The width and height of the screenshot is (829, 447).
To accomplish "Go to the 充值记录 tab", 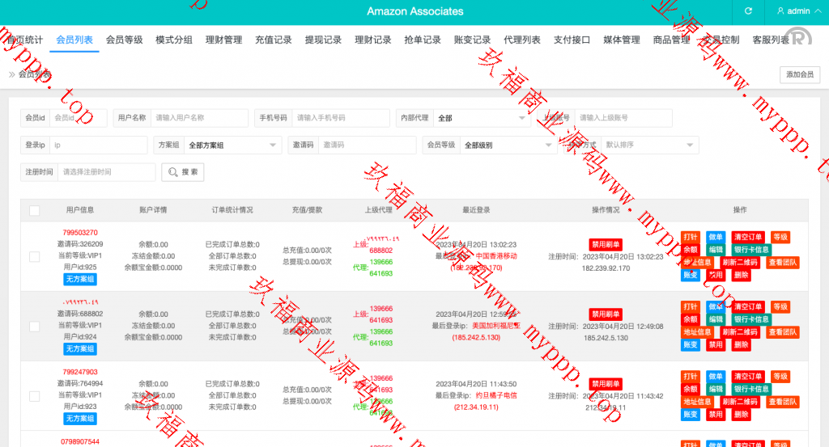I will pos(273,40).
